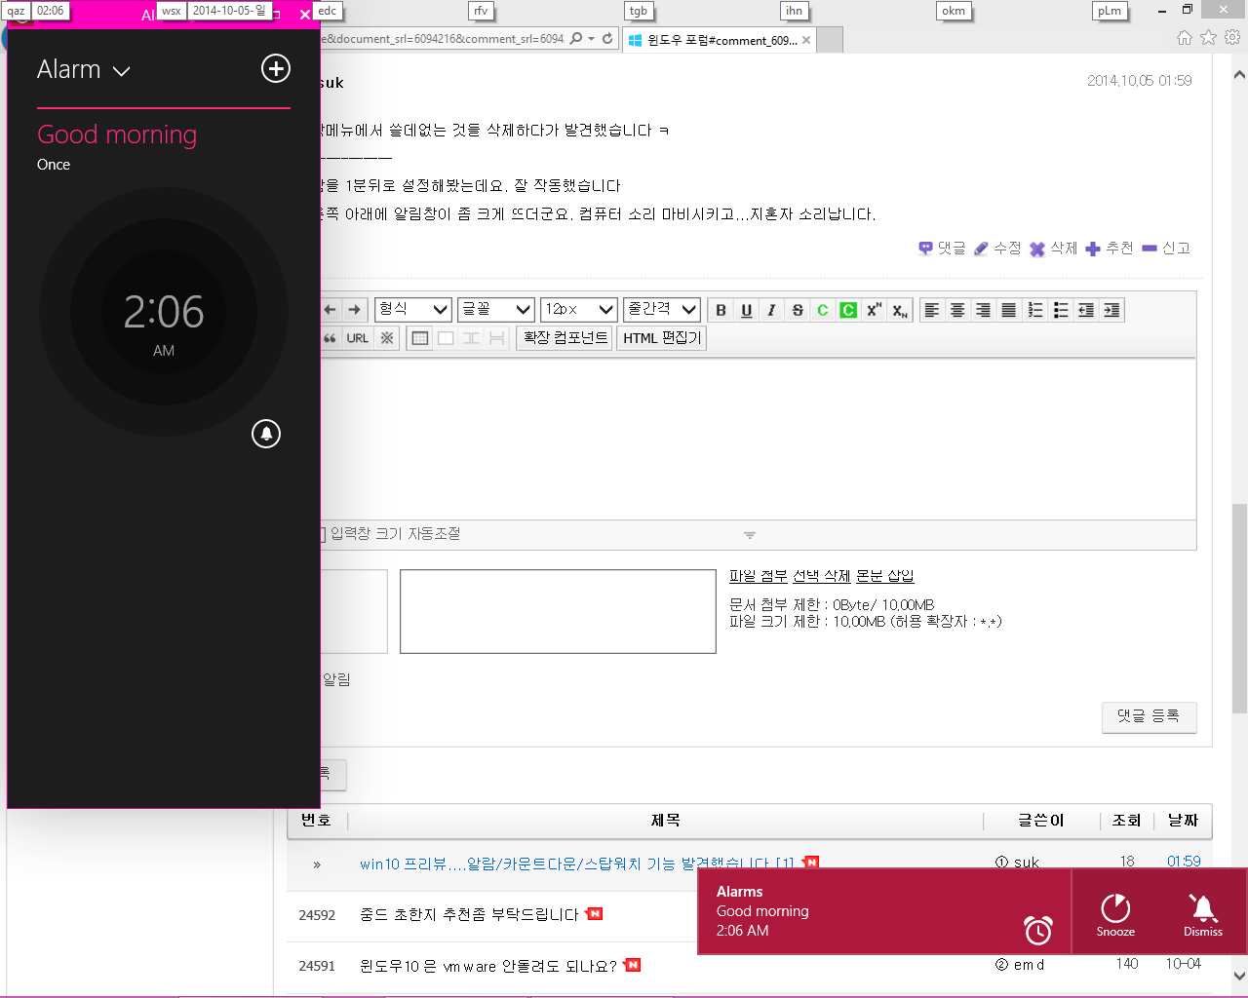Viewport: 1248px width, 998px height.
Task: Apply superscript formatting
Action: coord(874,310)
